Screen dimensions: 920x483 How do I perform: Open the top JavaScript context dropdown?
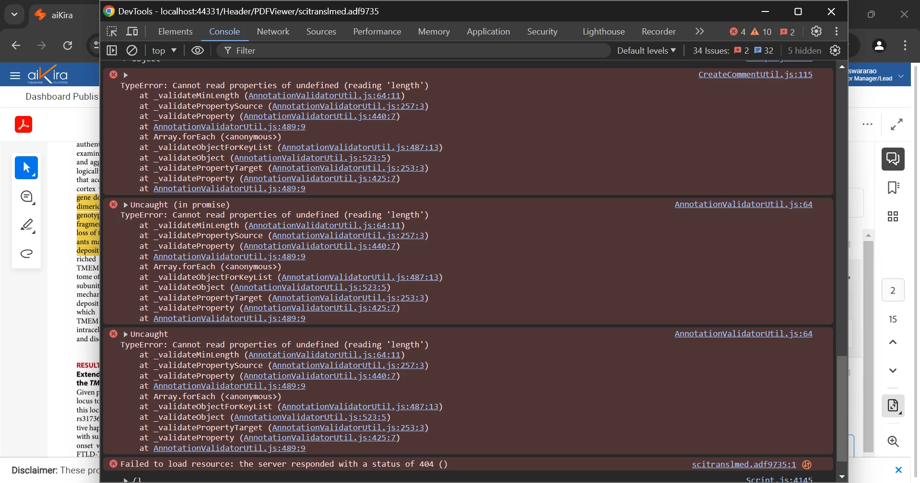(164, 50)
